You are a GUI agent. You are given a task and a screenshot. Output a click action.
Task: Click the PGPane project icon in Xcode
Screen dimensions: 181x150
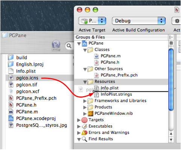click(85, 43)
